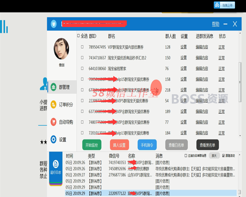Select 淘宝天猫优质商品秒杀汇总2 group name
This screenshot has width=246, height=197.
(127, 58)
